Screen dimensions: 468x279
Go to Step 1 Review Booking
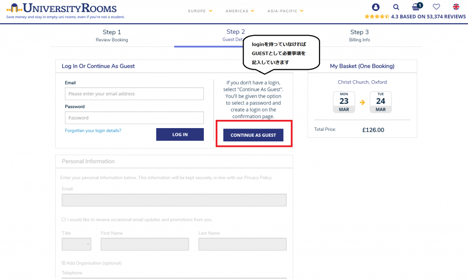(x=112, y=36)
